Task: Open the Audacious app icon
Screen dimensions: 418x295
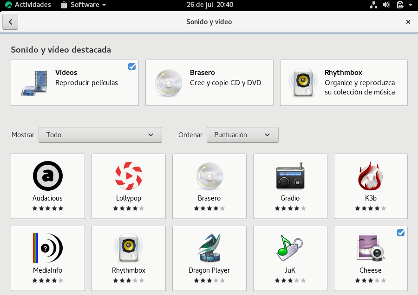Action: tap(48, 176)
